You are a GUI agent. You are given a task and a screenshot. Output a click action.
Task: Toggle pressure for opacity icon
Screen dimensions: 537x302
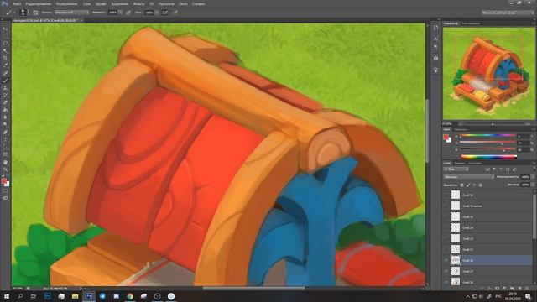(x=128, y=13)
